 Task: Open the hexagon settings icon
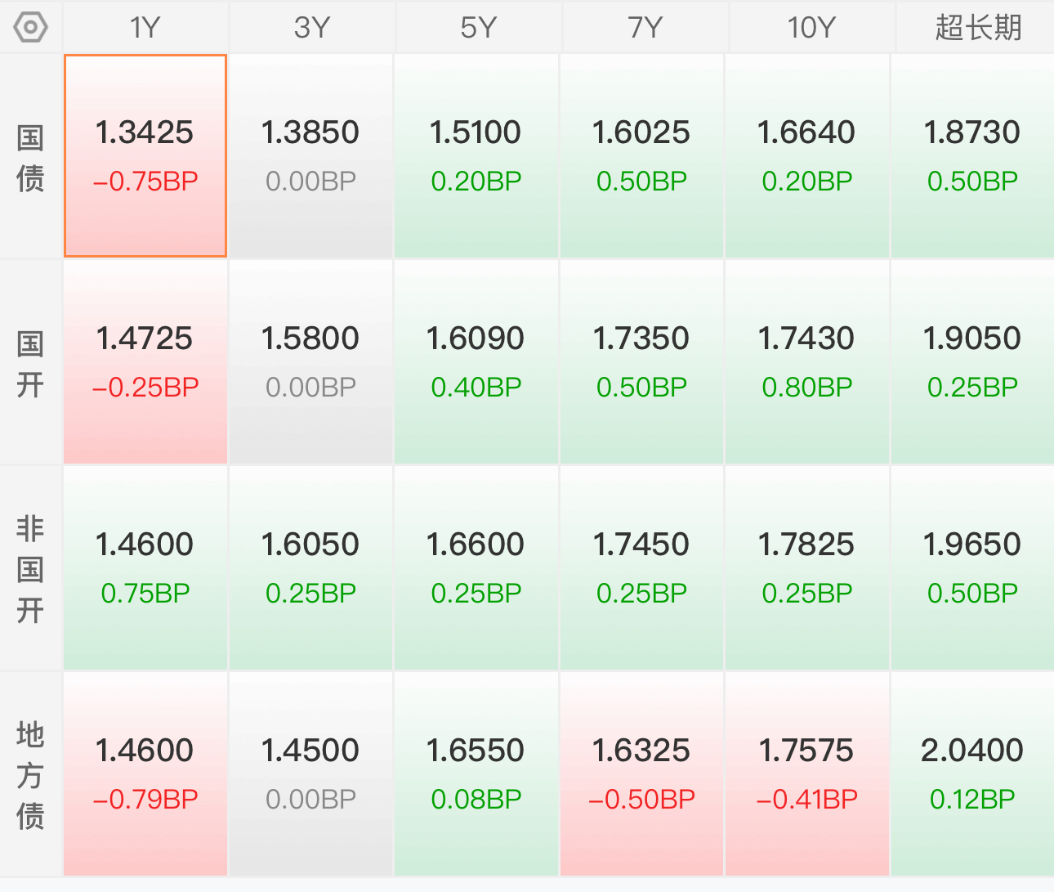click(30, 27)
